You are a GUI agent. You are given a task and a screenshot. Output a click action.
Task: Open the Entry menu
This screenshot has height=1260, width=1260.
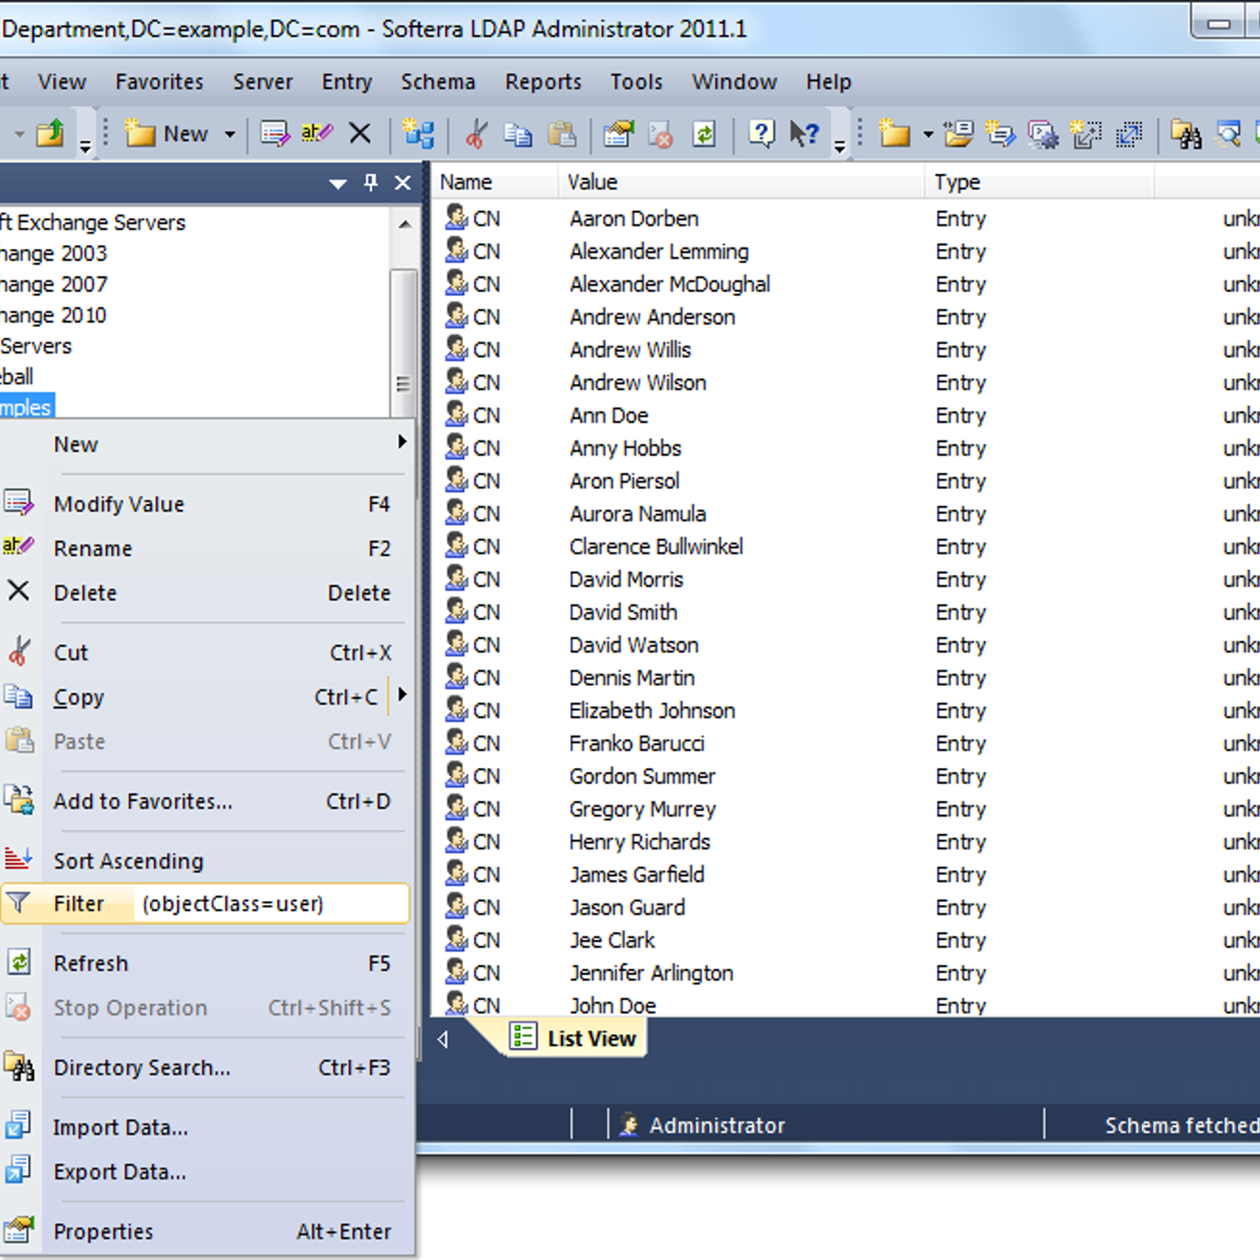(x=346, y=82)
